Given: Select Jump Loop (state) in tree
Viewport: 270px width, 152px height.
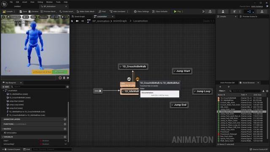Looking at the screenshot, I should 16,105.
